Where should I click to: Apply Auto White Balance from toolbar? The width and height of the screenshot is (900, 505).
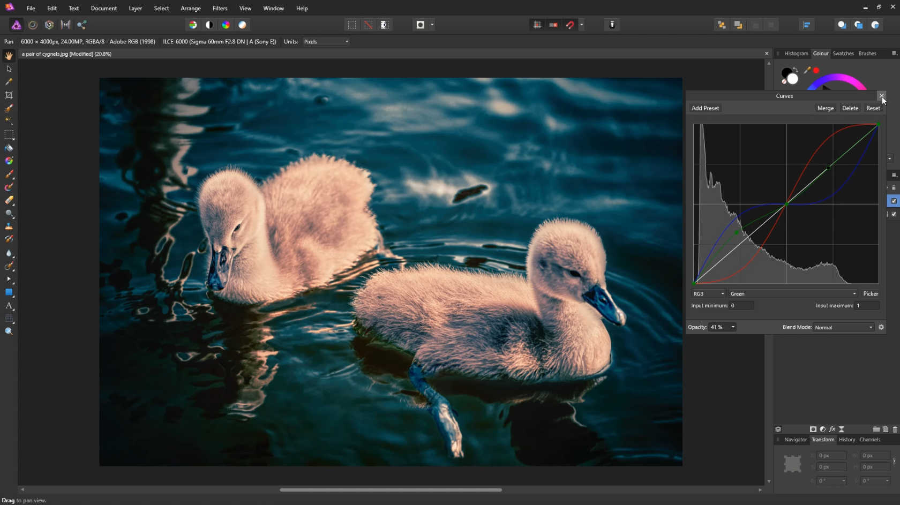coord(243,25)
